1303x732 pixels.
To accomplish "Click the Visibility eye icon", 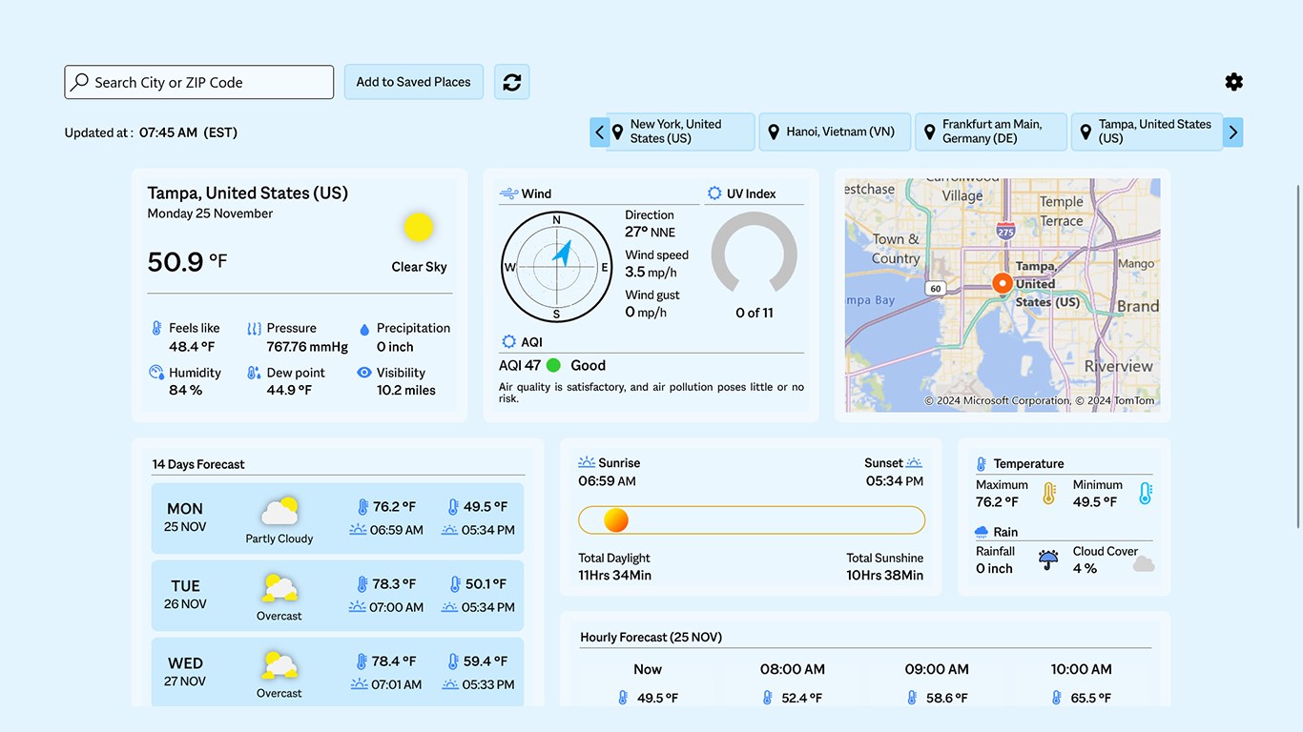I will click(x=363, y=373).
